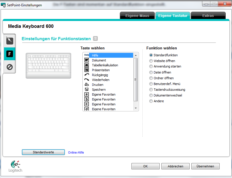
Task: Click the keyboard preview image
Action: pos(48,66)
